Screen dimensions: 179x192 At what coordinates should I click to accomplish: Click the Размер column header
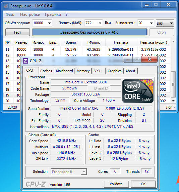click(x=21, y=42)
